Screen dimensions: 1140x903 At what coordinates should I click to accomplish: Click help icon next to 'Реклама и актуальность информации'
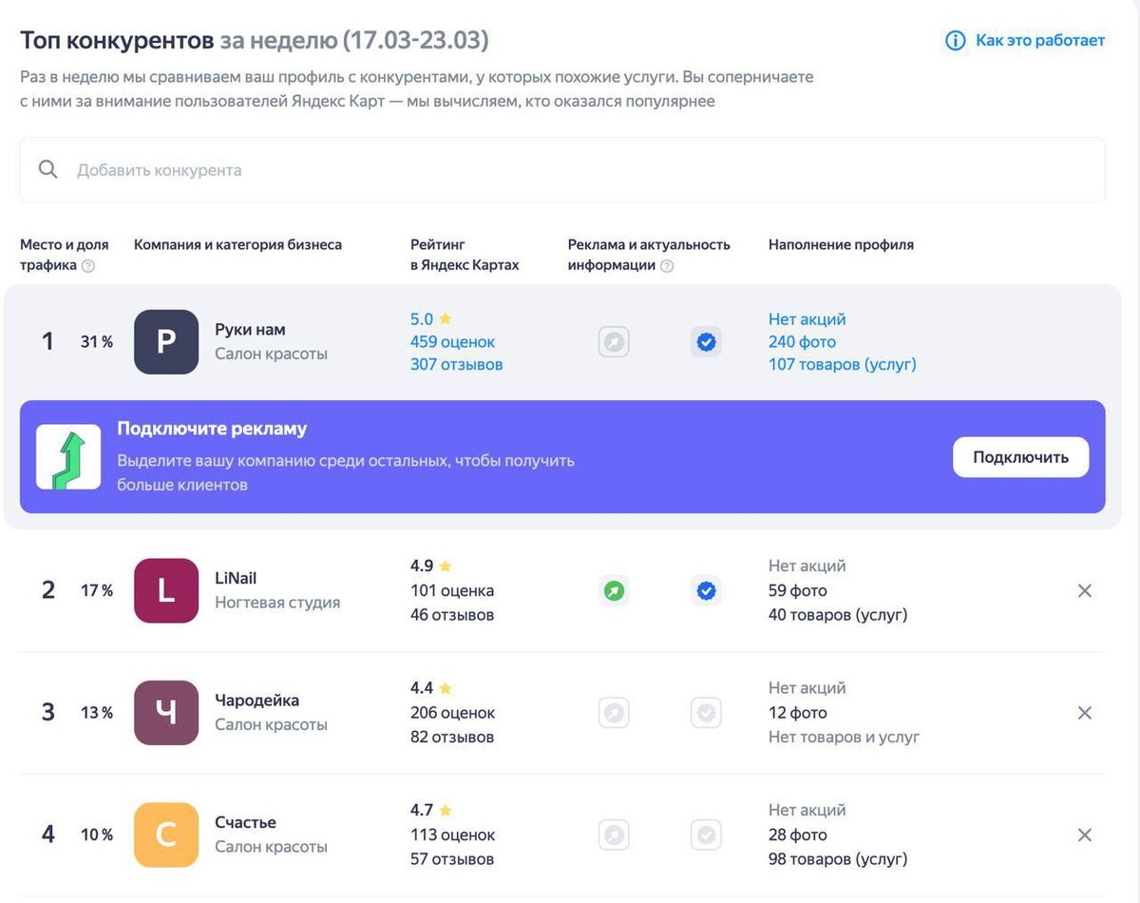pos(667,266)
